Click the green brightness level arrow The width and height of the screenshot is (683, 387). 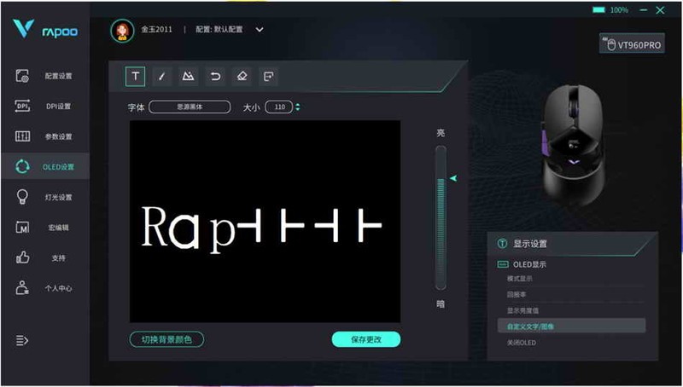453,178
